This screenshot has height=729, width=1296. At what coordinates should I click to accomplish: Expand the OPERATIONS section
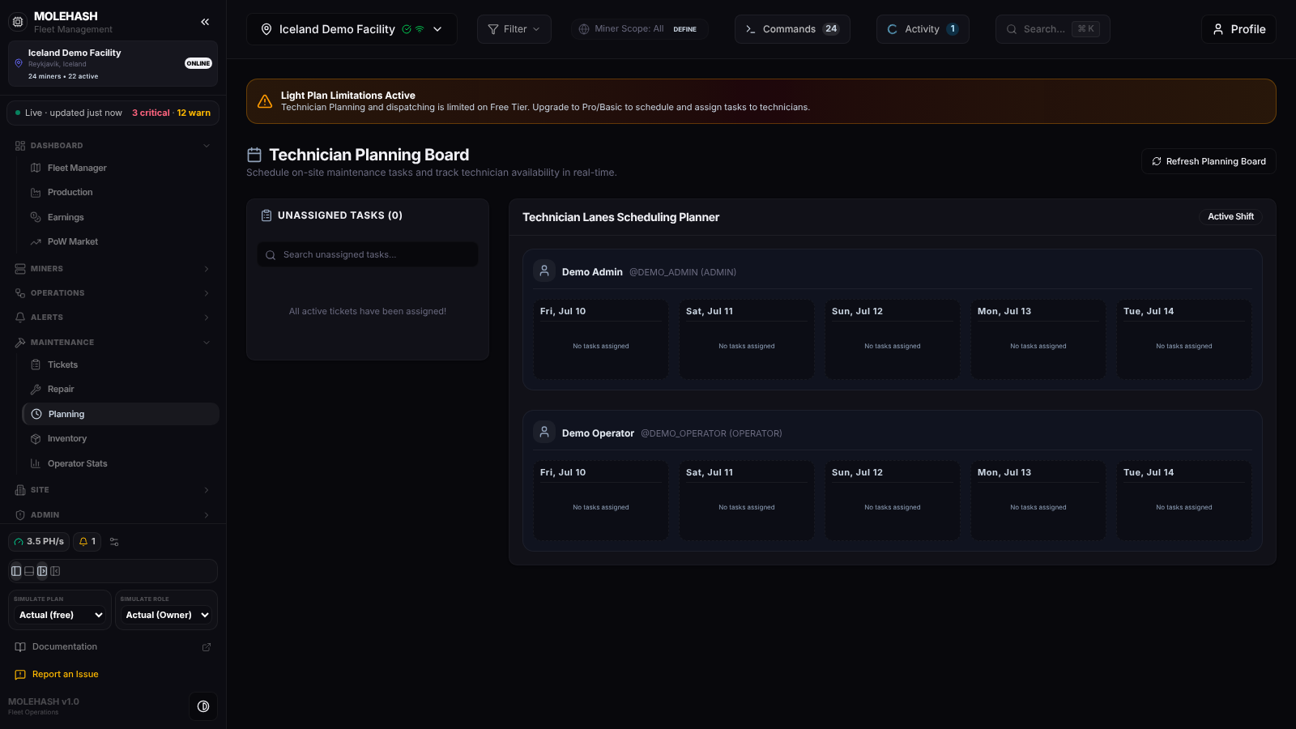tap(113, 293)
